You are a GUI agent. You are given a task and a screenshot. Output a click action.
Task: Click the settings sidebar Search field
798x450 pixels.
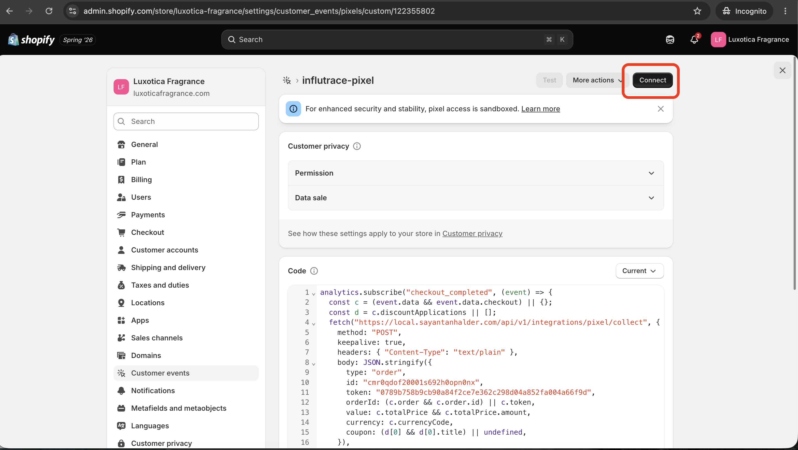pyautogui.click(x=186, y=121)
